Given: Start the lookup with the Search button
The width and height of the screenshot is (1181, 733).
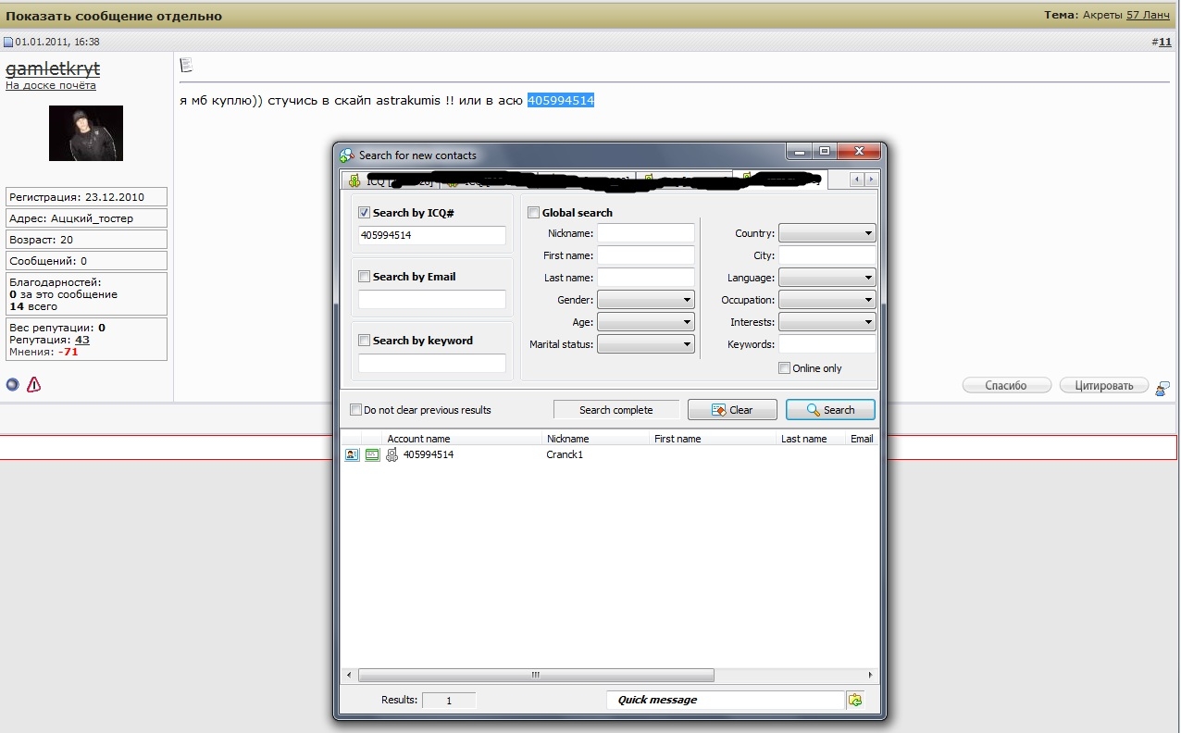Looking at the screenshot, I should coord(830,410).
